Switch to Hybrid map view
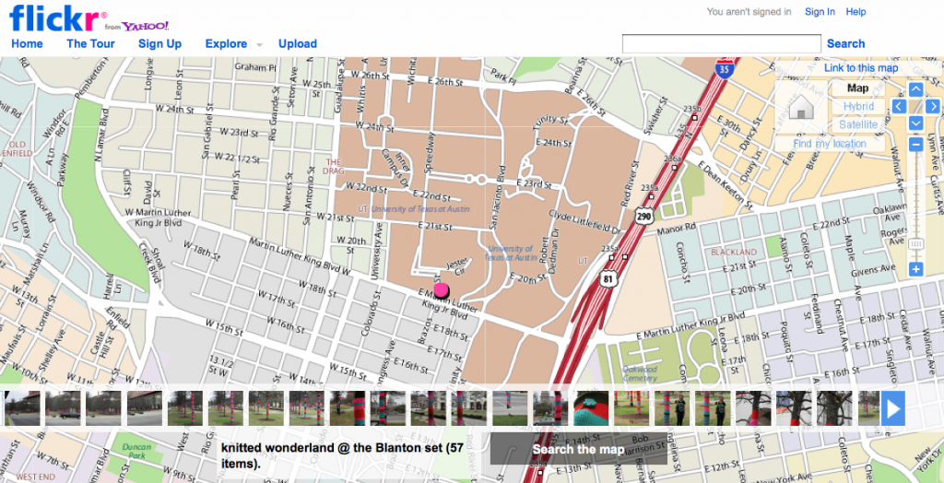The width and height of the screenshot is (944, 483). [857, 107]
